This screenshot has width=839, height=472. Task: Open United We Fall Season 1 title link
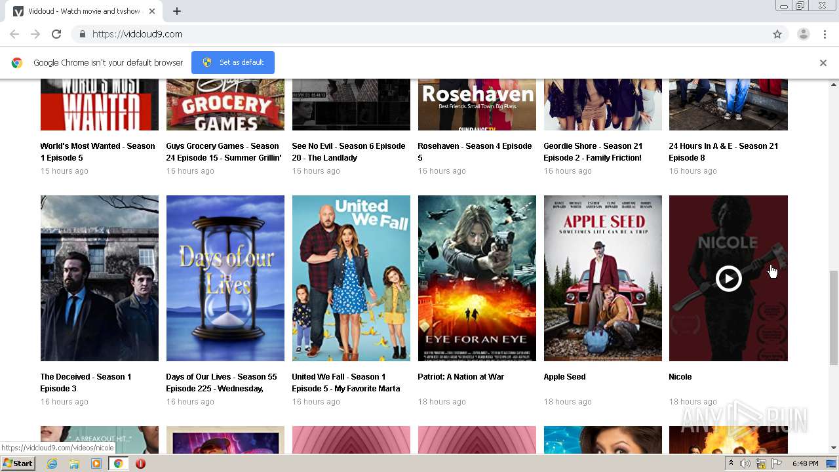pos(346,383)
